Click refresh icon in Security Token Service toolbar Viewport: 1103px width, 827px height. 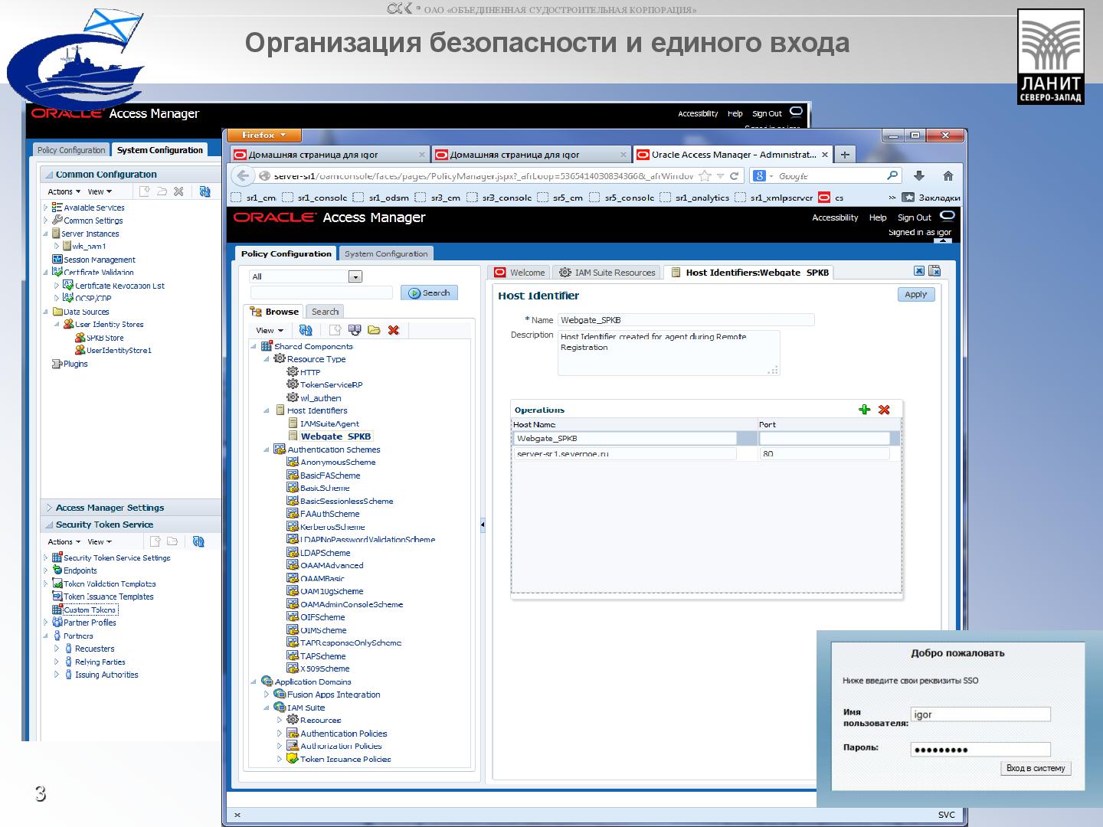pos(198,541)
